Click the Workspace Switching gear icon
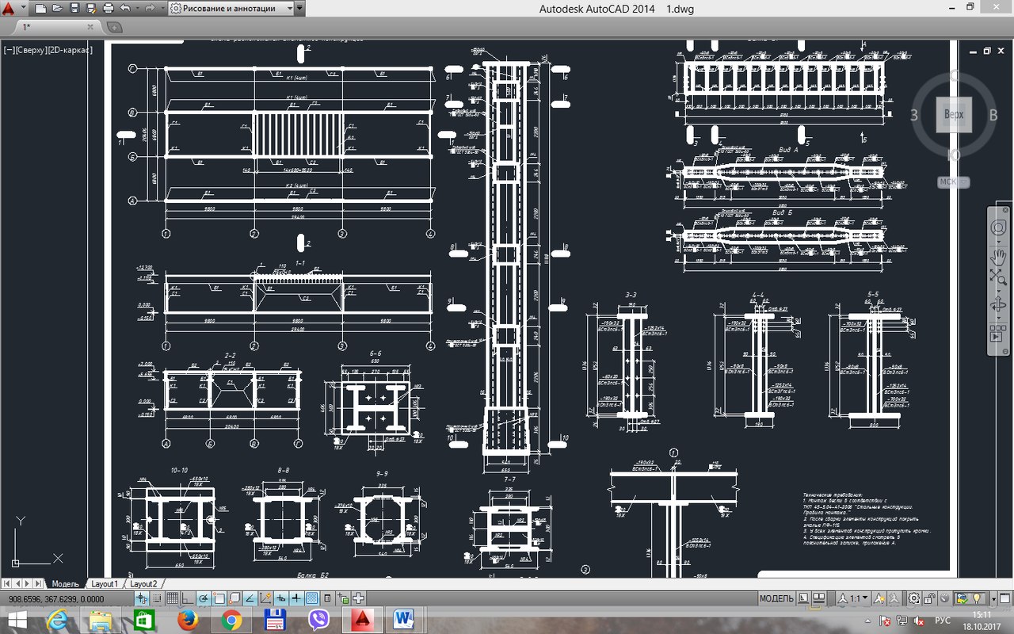1014x634 pixels. click(x=914, y=598)
